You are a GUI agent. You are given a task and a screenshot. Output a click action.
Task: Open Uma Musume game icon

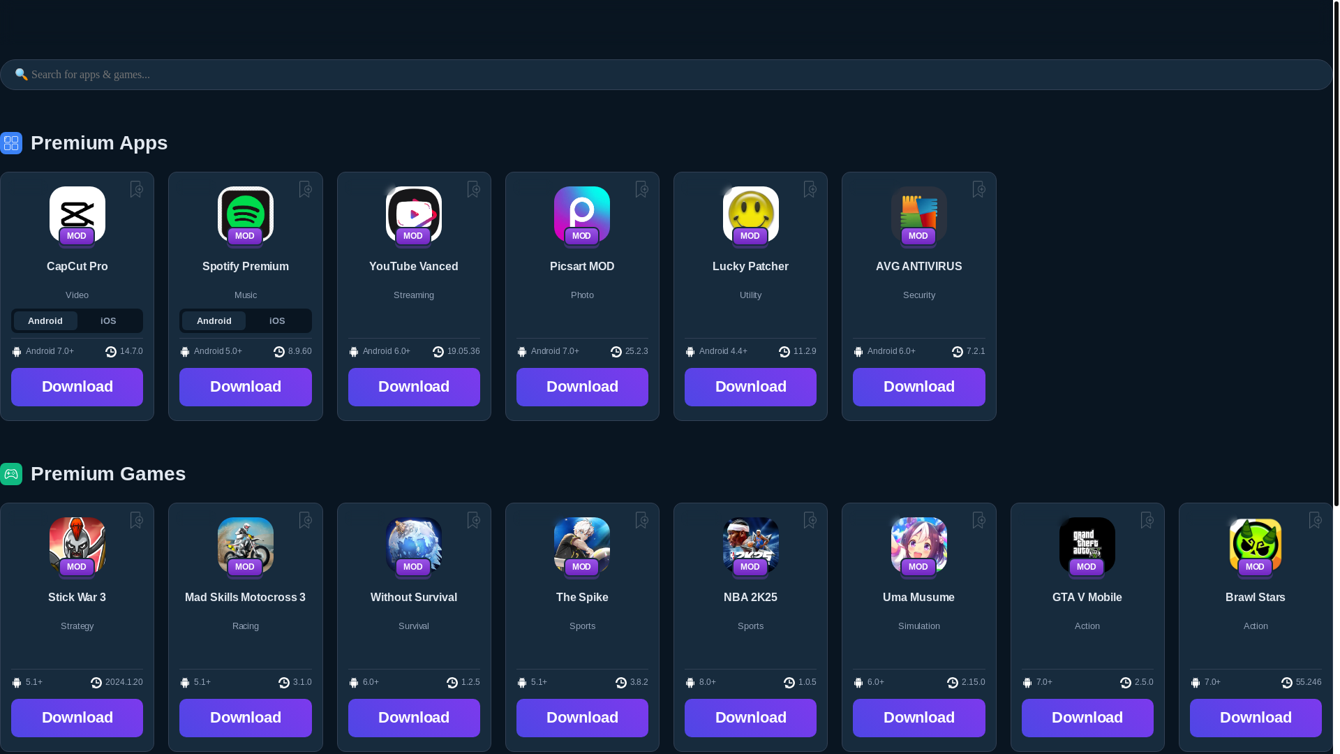click(x=919, y=545)
